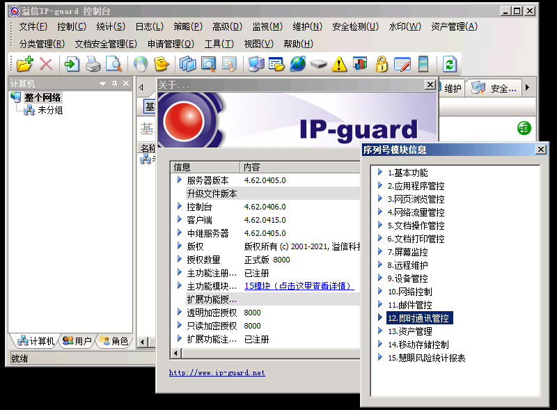Click the green arrow export icon
Image resolution: width=557 pixels, height=410 pixels.
tap(72, 65)
